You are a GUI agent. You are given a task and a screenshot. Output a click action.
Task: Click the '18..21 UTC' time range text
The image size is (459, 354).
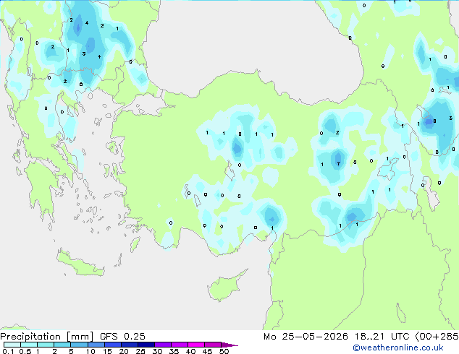(x=382, y=337)
